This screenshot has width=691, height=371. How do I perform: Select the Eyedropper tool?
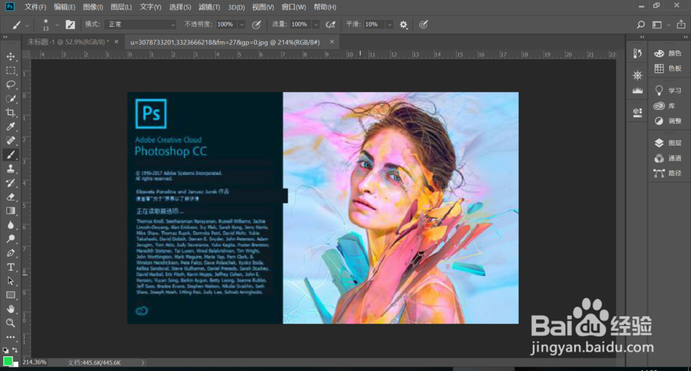pyautogui.click(x=10, y=127)
